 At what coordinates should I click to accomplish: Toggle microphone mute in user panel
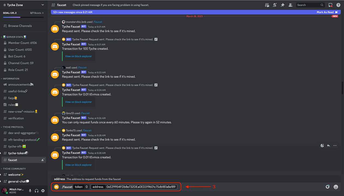(30, 191)
